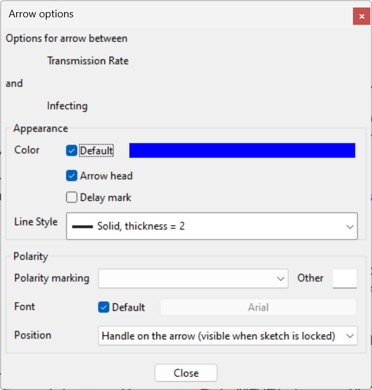Click the Arrow options title bar

point(173,14)
